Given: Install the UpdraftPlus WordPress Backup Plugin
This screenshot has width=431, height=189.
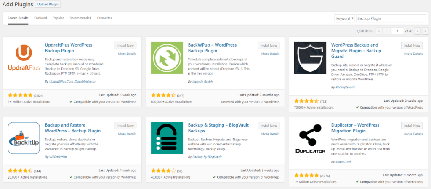Looking at the screenshot, I should click(x=125, y=46).
